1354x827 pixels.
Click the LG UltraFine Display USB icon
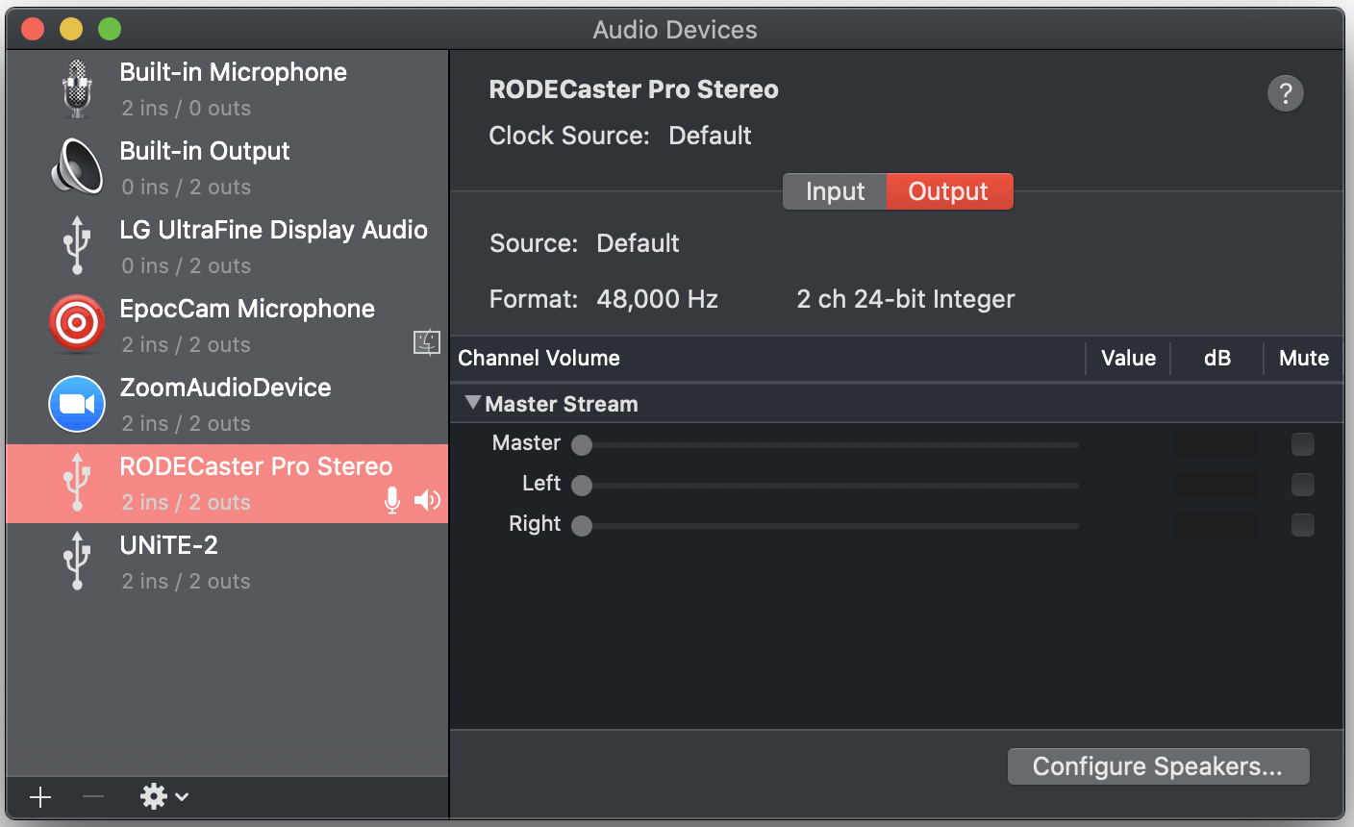pyautogui.click(x=77, y=246)
